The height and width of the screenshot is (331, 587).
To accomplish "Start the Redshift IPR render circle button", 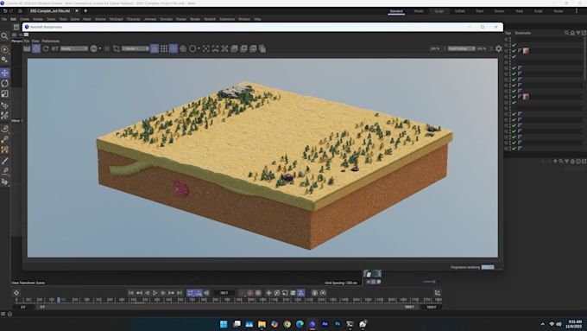I will pyautogui.click(x=36, y=48).
